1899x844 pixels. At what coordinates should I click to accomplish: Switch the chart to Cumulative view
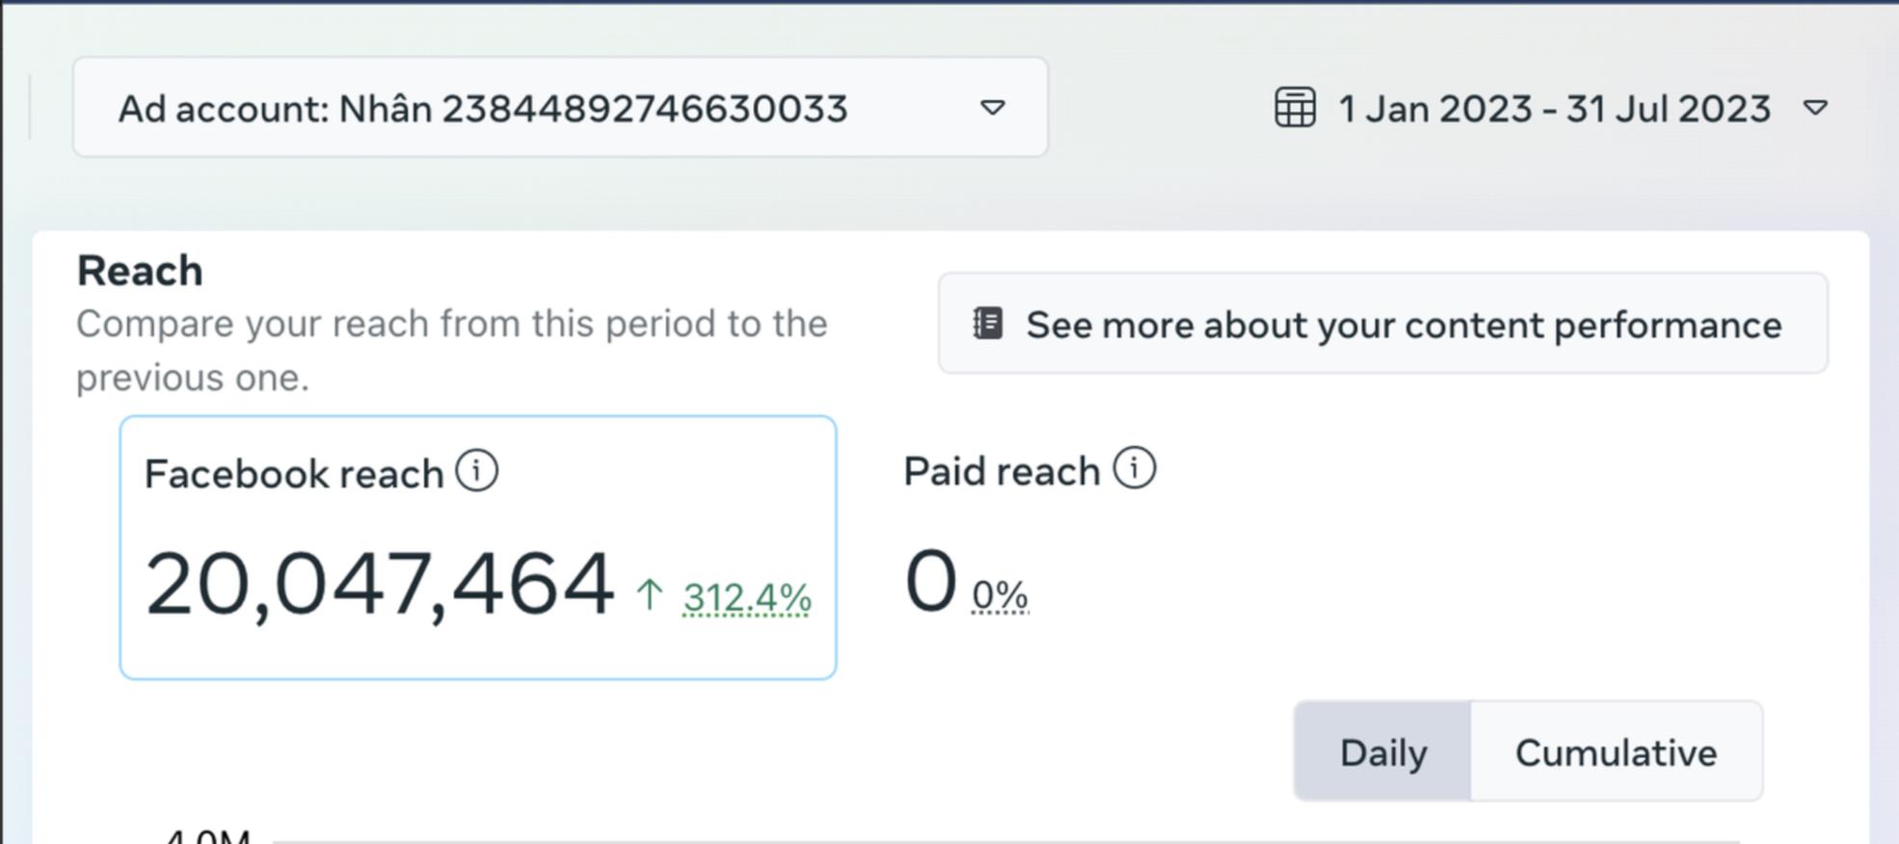coord(1616,752)
